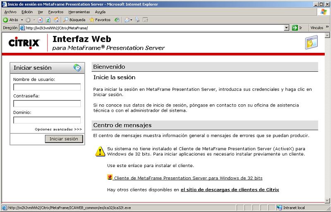The image size is (331, 212).
Task: Click the yellow warning triangle icon
Action: (x=100, y=151)
